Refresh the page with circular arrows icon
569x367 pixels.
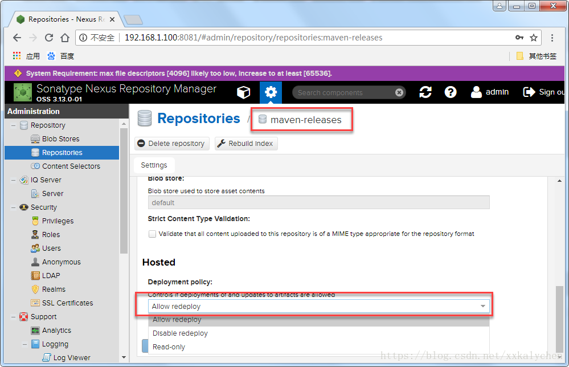click(425, 92)
